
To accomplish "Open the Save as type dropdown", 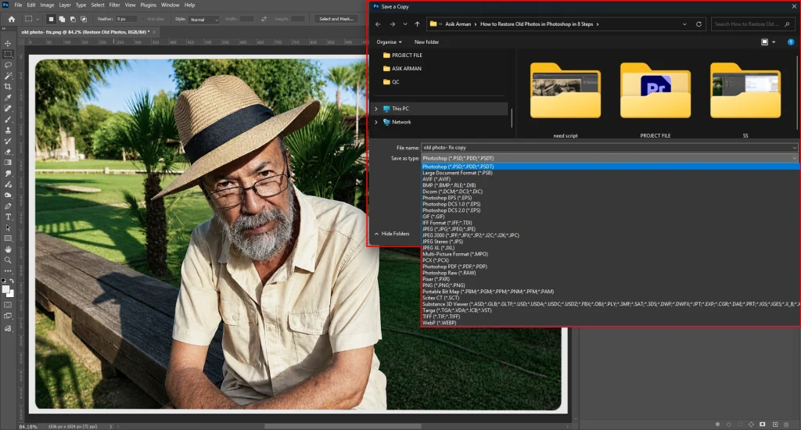I will (x=609, y=158).
